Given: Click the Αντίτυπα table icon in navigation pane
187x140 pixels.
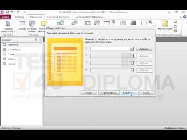Looking at the screenshot, I should 5,45.
